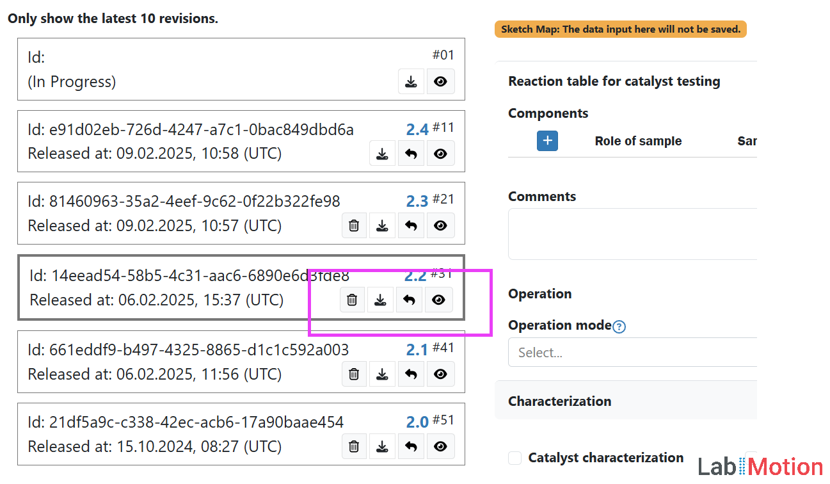
Task: View the In Progress revision #01
Action: click(440, 82)
